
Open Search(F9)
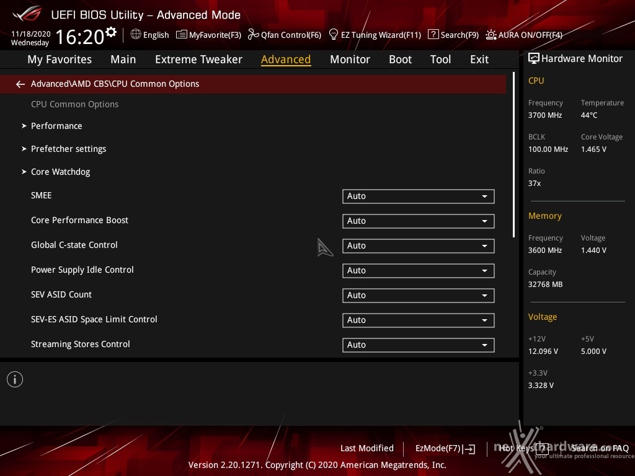pyautogui.click(x=453, y=35)
